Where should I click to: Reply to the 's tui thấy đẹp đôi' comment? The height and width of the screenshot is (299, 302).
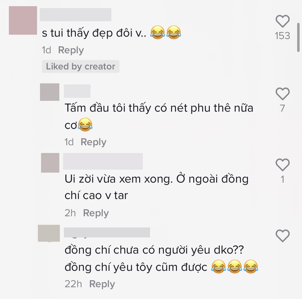click(71, 50)
